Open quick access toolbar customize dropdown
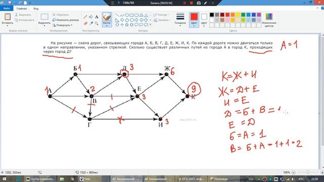The width and height of the screenshot is (324, 182). 30,3
